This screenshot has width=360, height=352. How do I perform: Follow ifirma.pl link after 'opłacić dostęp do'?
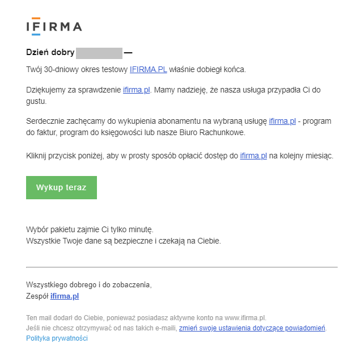[x=253, y=156]
